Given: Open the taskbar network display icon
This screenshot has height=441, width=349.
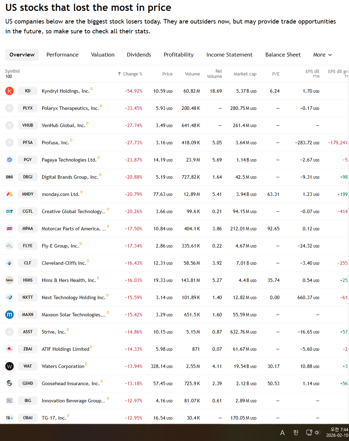Looking at the screenshot, I should 309,433.
